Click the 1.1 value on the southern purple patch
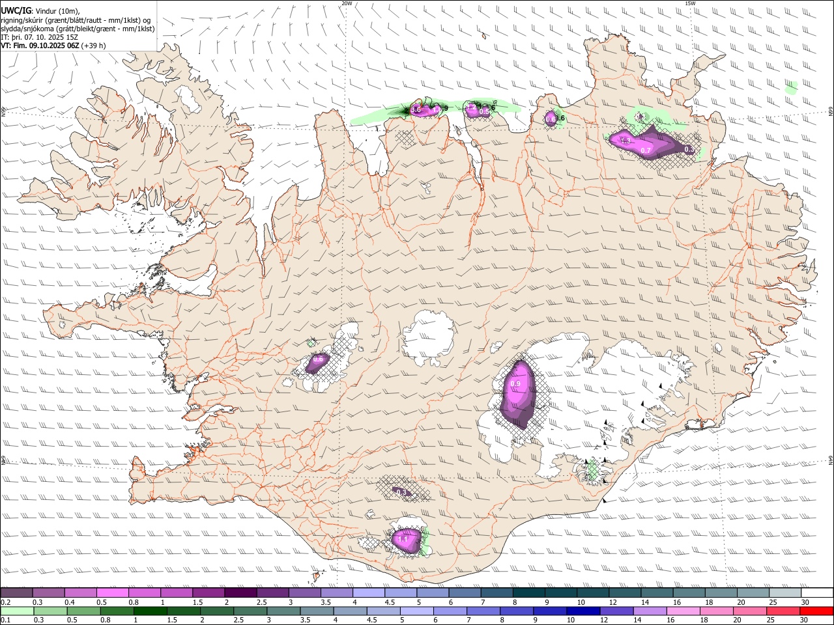Image resolution: width=834 pixels, height=625 pixels. (x=403, y=539)
